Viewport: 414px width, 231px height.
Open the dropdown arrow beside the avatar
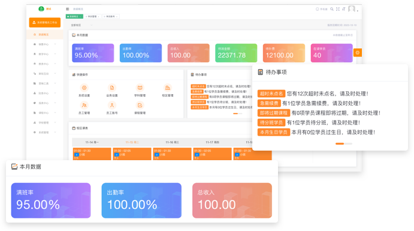(358, 11)
